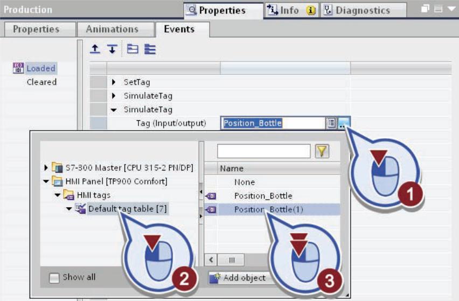The image size is (459, 301).
Task: Click the expand all functions toolbar icon
Action: 150,49
